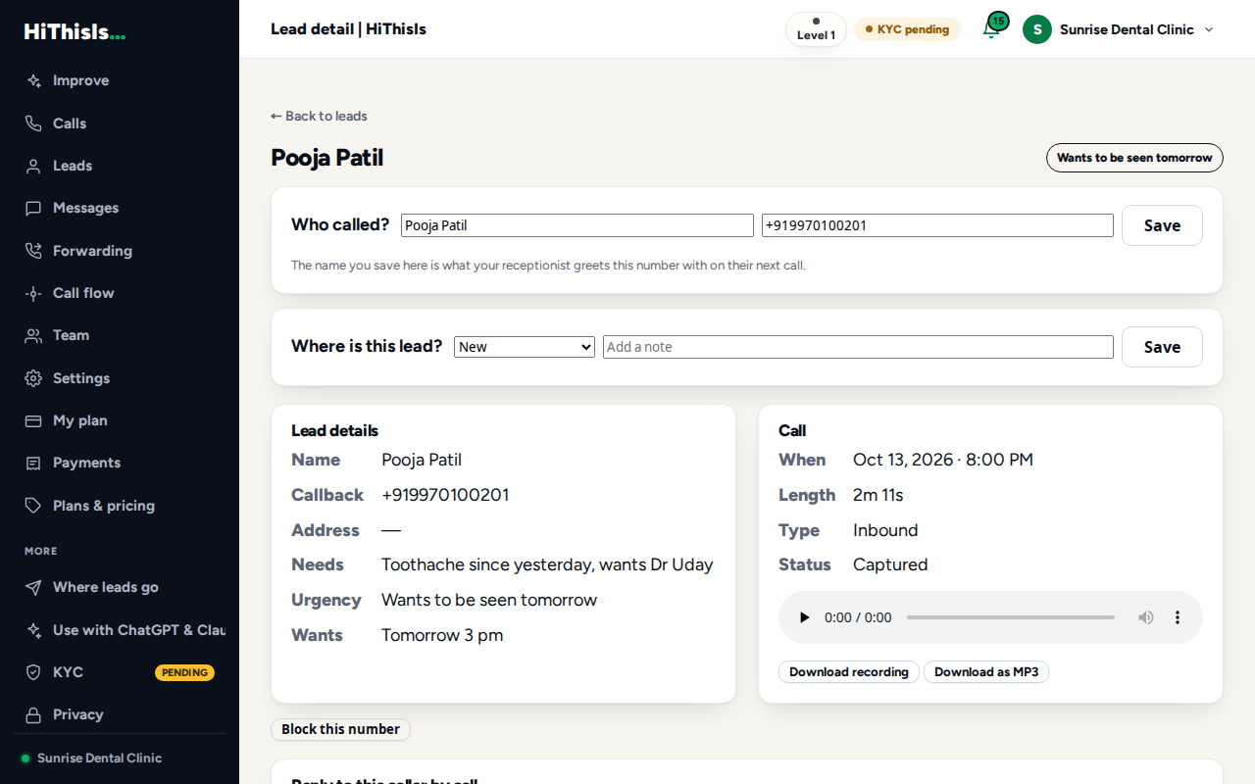Click the call time Oct 13, 2026
This screenshot has height=784, width=1255.
click(943, 460)
